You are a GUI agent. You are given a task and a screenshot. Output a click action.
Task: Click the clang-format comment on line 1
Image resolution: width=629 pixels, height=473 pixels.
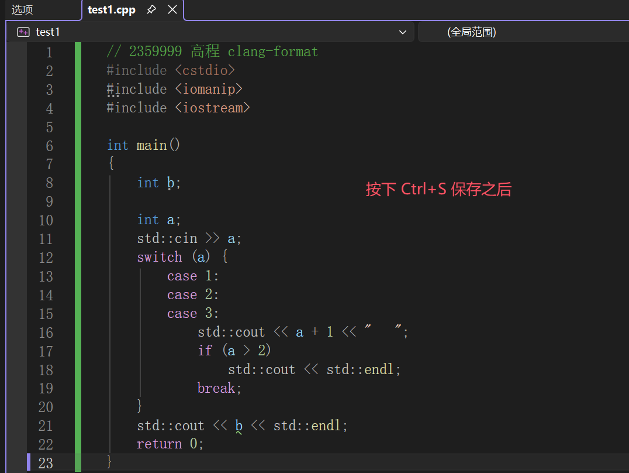click(272, 52)
